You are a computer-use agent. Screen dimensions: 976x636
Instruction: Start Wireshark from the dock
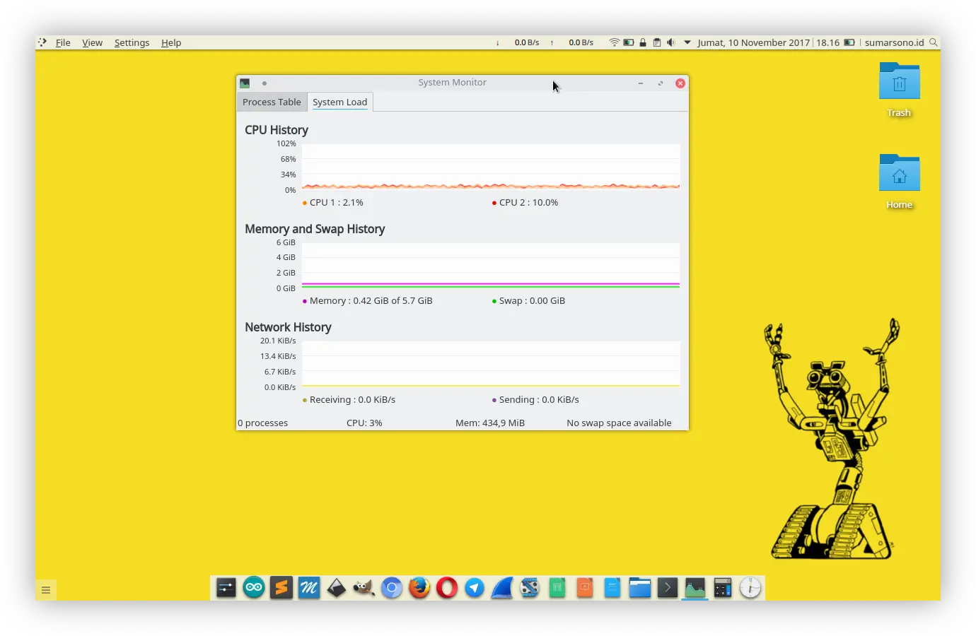[501, 587]
